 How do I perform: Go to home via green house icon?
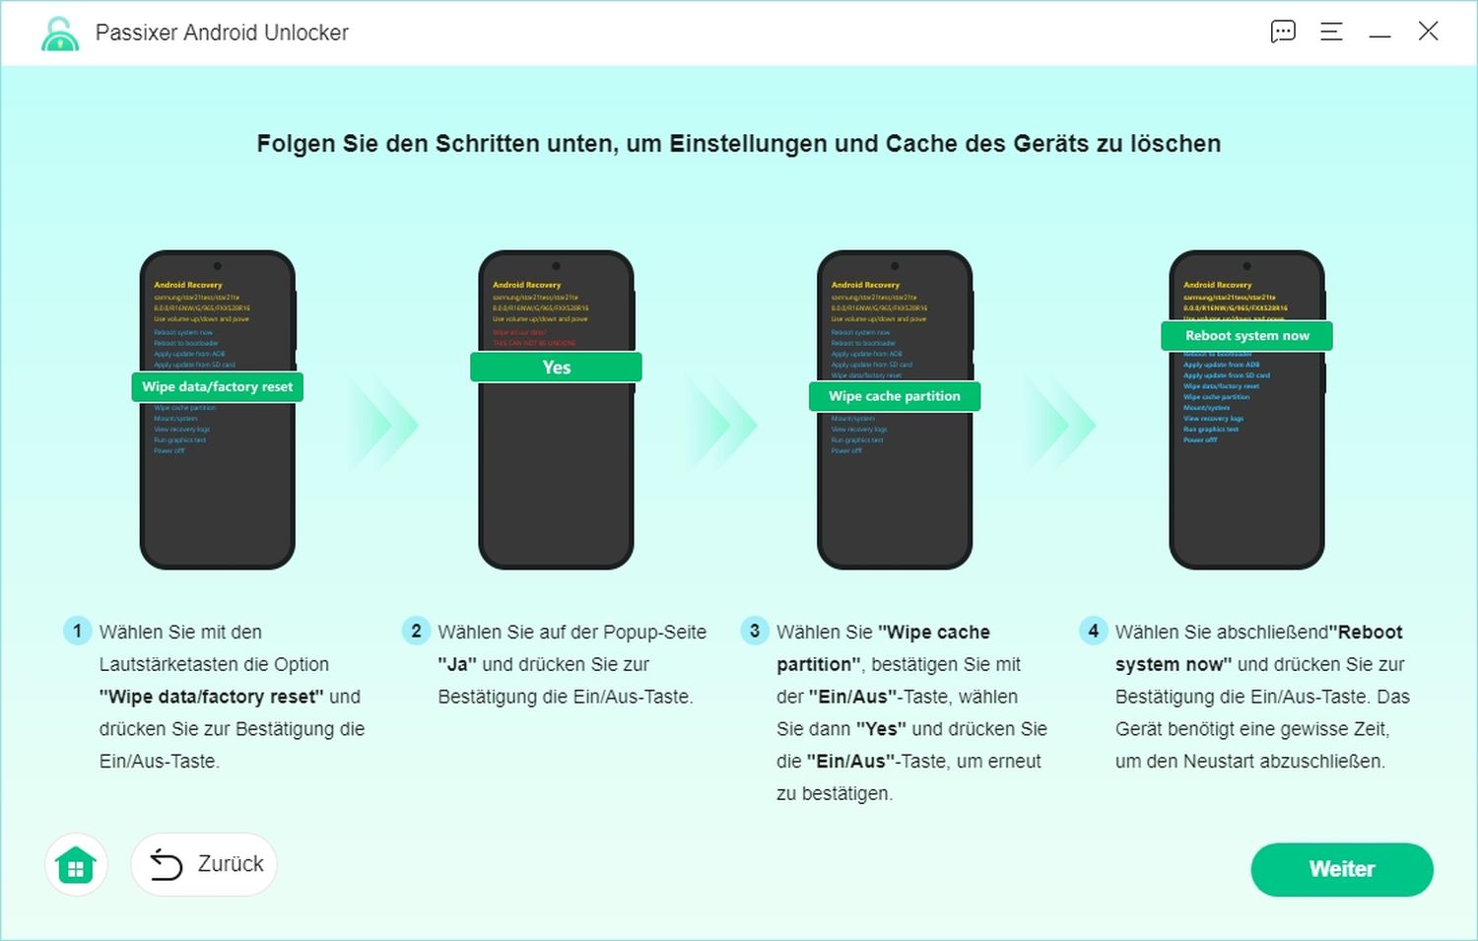76,865
